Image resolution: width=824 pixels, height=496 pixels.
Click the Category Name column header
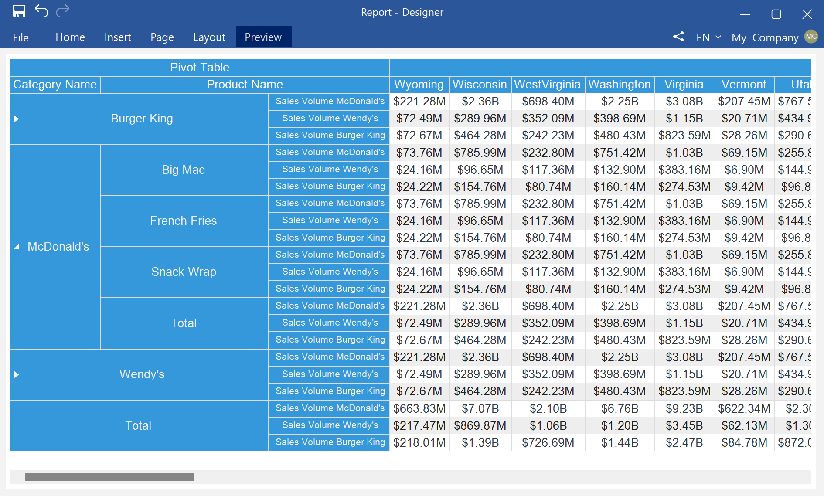(55, 85)
